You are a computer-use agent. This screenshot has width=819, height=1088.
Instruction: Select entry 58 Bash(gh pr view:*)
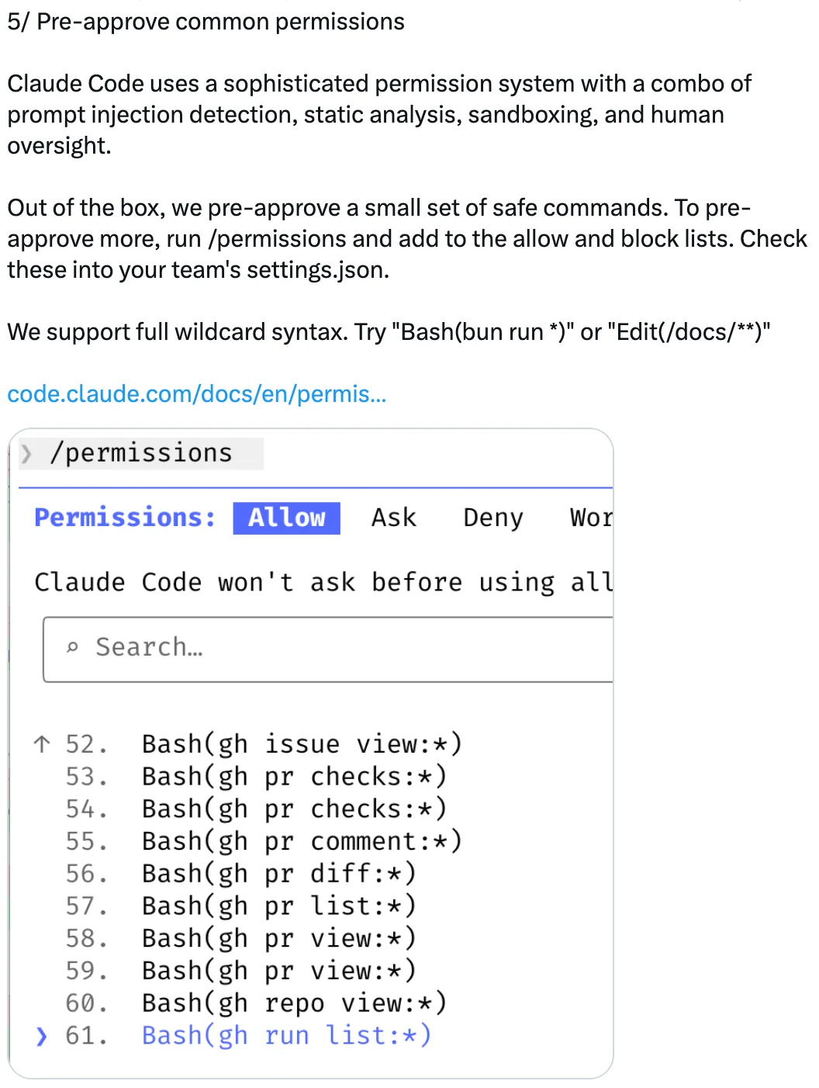click(278, 938)
